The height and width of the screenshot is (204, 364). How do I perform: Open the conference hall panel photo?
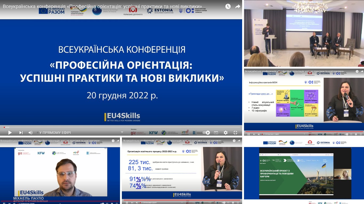[x=304, y=33]
